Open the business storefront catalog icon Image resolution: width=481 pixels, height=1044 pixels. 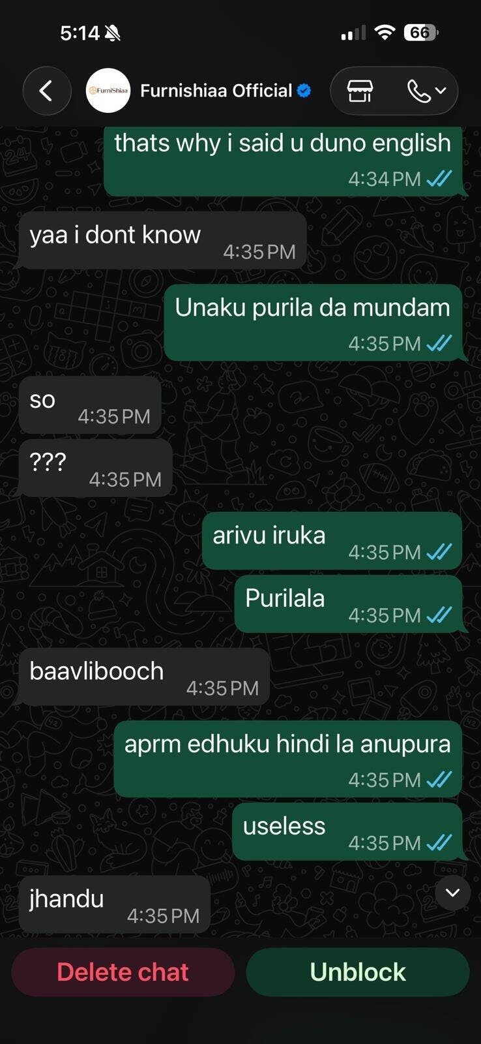click(360, 91)
